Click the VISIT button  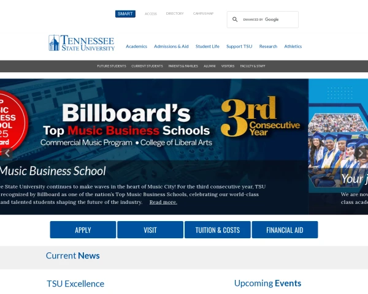[x=150, y=230]
